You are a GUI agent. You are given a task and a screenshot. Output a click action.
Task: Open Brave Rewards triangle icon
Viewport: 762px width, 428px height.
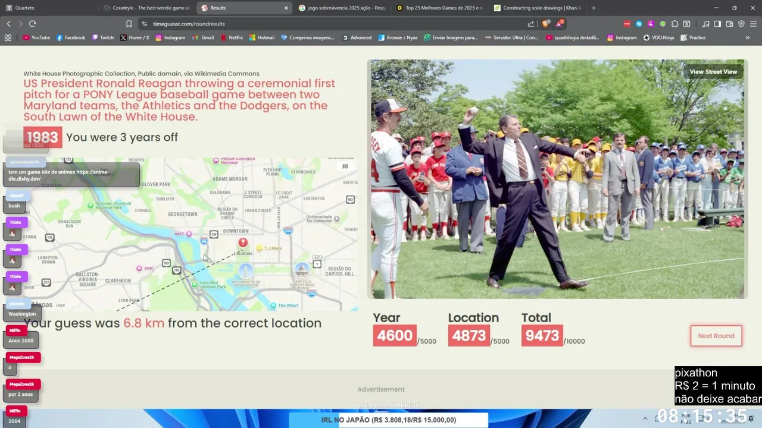[560, 24]
